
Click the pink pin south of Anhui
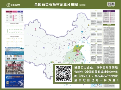coord(74,60)
